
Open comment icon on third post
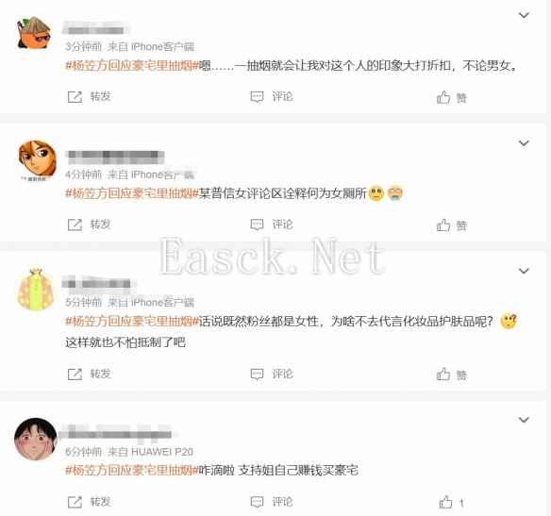[x=257, y=375]
